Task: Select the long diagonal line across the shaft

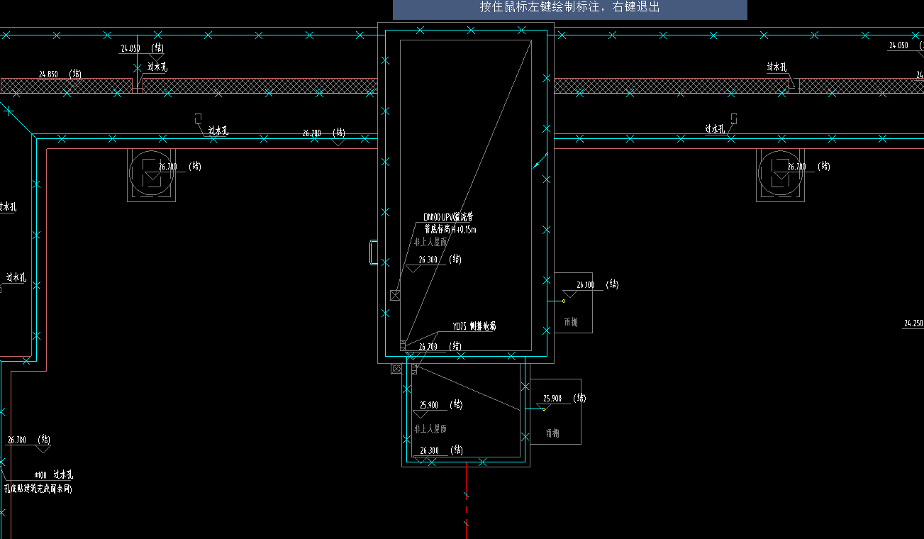Action: [x=469, y=192]
